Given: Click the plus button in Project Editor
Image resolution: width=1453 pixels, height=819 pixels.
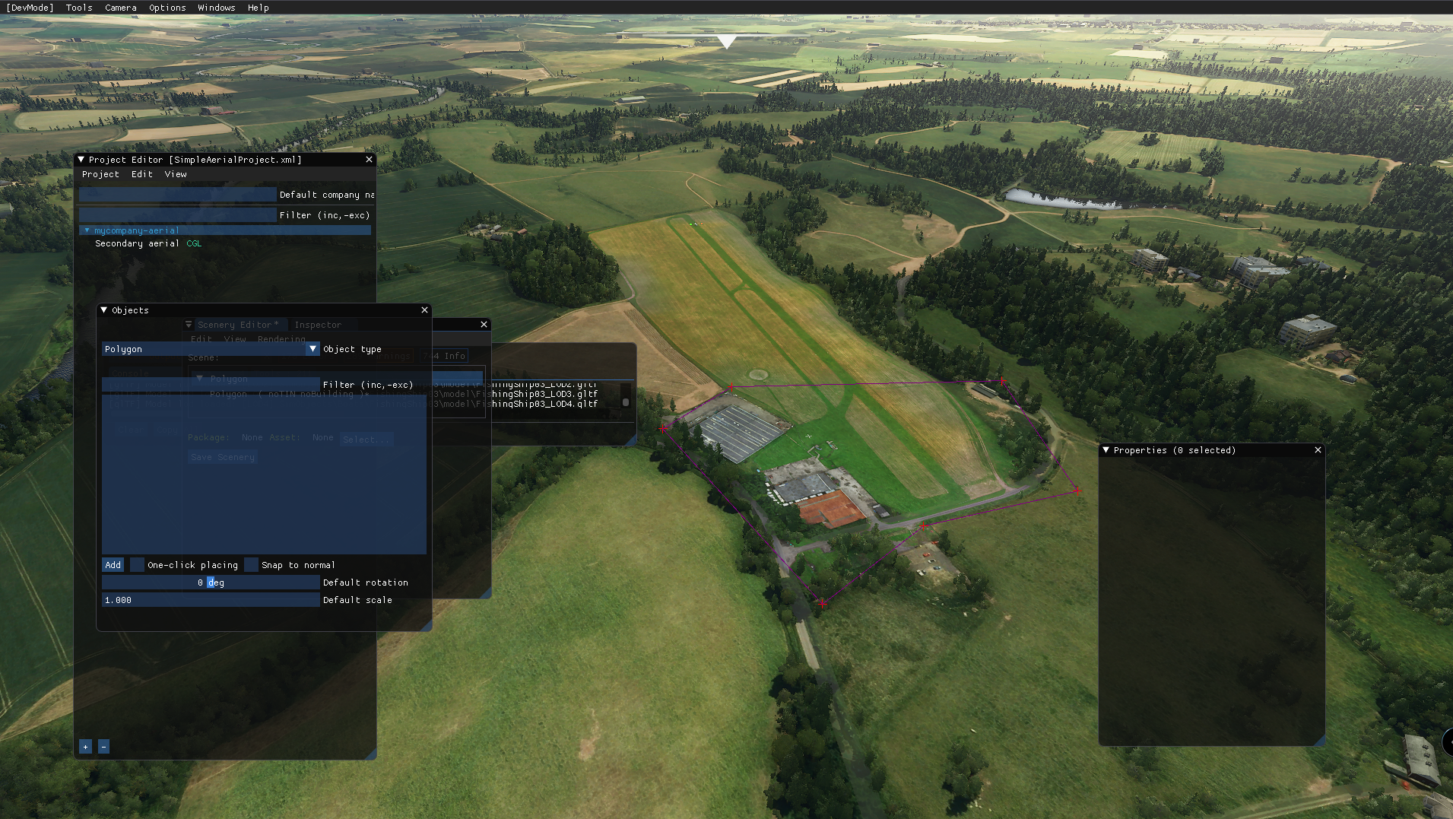Looking at the screenshot, I should (85, 747).
